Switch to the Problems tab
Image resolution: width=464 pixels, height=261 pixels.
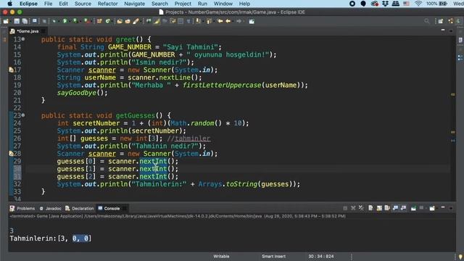tap(22, 208)
